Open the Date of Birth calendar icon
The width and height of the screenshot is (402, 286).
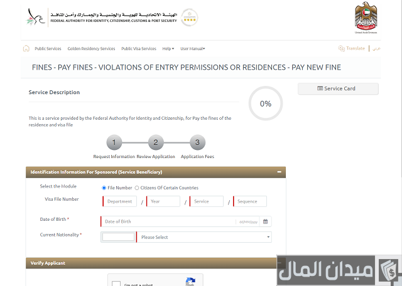pos(265,222)
